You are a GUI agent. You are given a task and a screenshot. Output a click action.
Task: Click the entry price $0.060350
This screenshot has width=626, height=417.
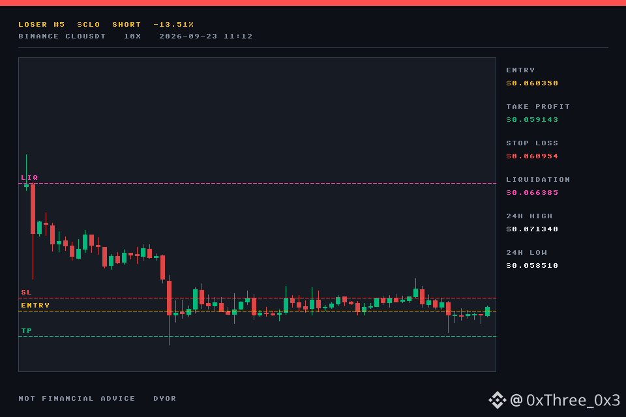click(x=532, y=83)
